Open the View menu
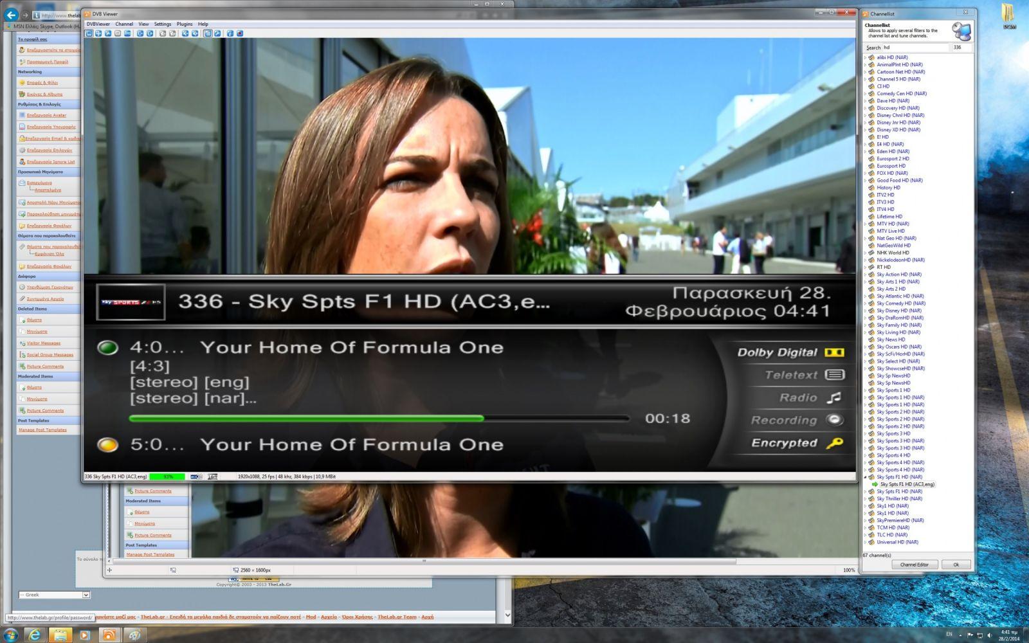This screenshot has width=1029, height=643. pos(143,24)
